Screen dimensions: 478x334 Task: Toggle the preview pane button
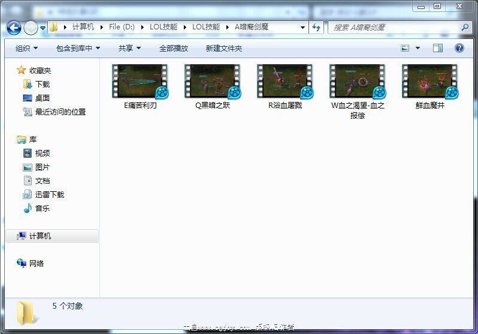(x=438, y=48)
